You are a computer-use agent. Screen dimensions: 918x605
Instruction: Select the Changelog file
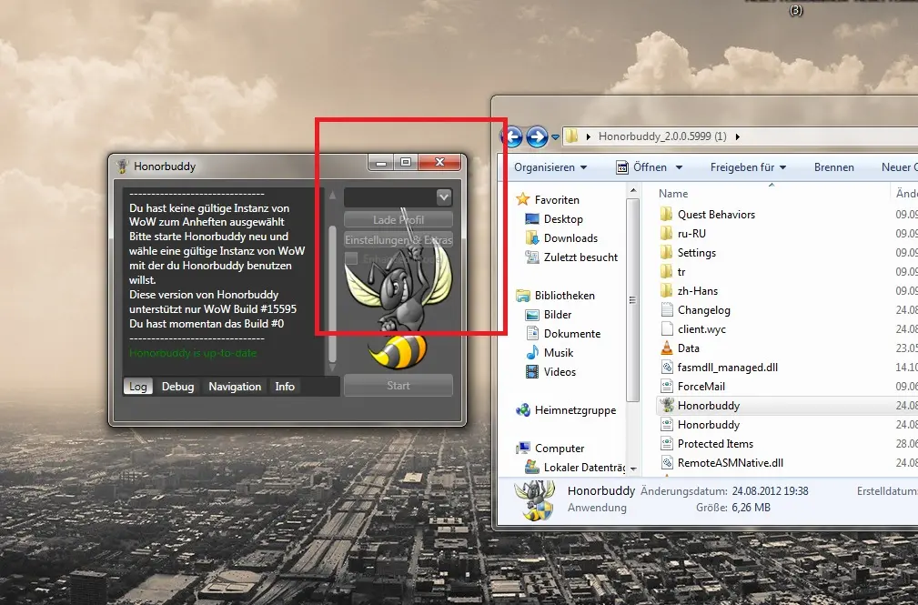pyautogui.click(x=695, y=310)
